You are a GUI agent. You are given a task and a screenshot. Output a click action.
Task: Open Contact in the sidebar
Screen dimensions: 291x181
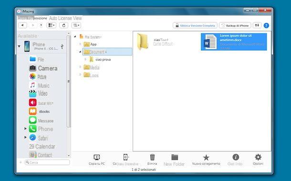(41, 155)
